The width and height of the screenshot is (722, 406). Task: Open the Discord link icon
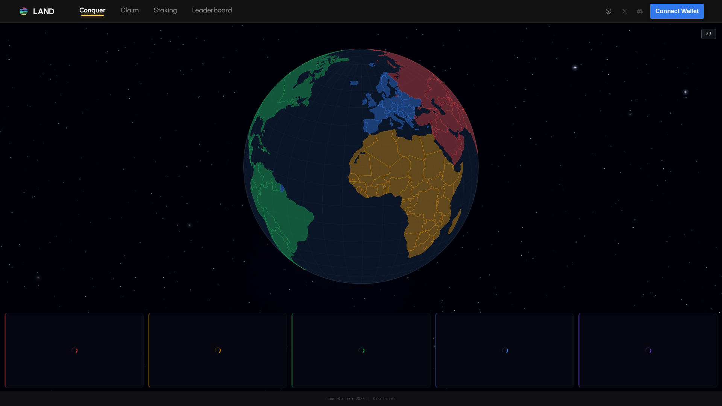click(640, 11)
